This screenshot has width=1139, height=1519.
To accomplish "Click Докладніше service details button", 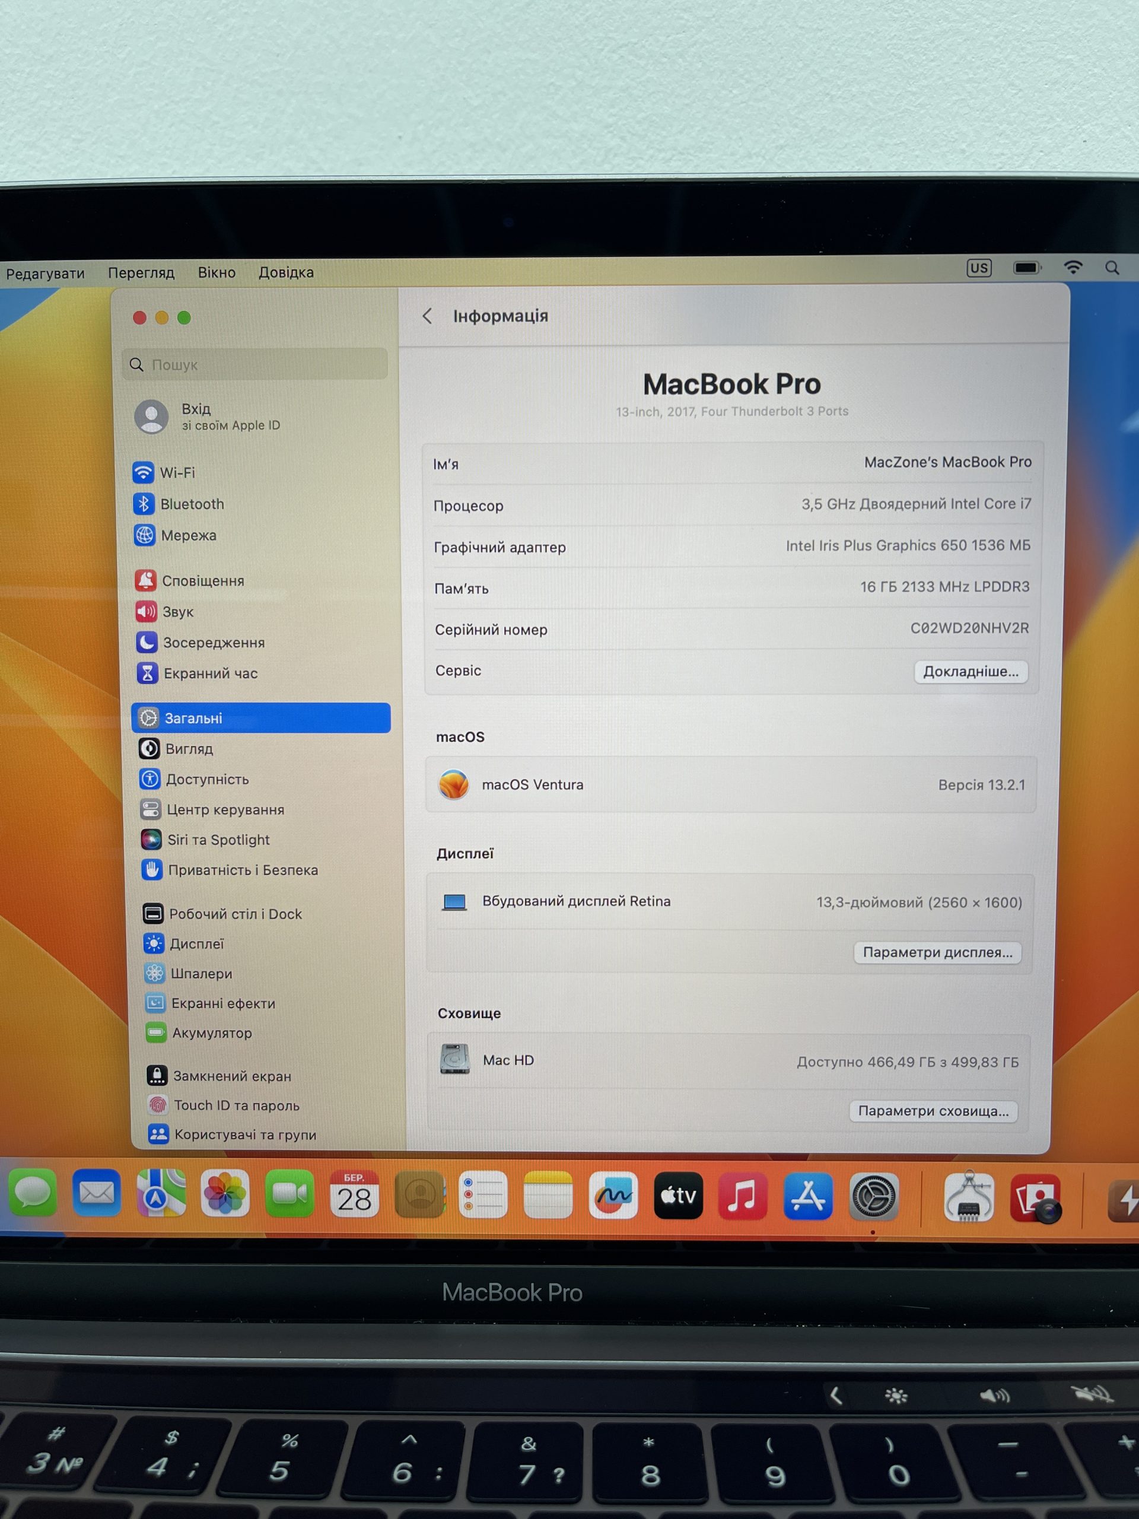I will click(971, 672).
